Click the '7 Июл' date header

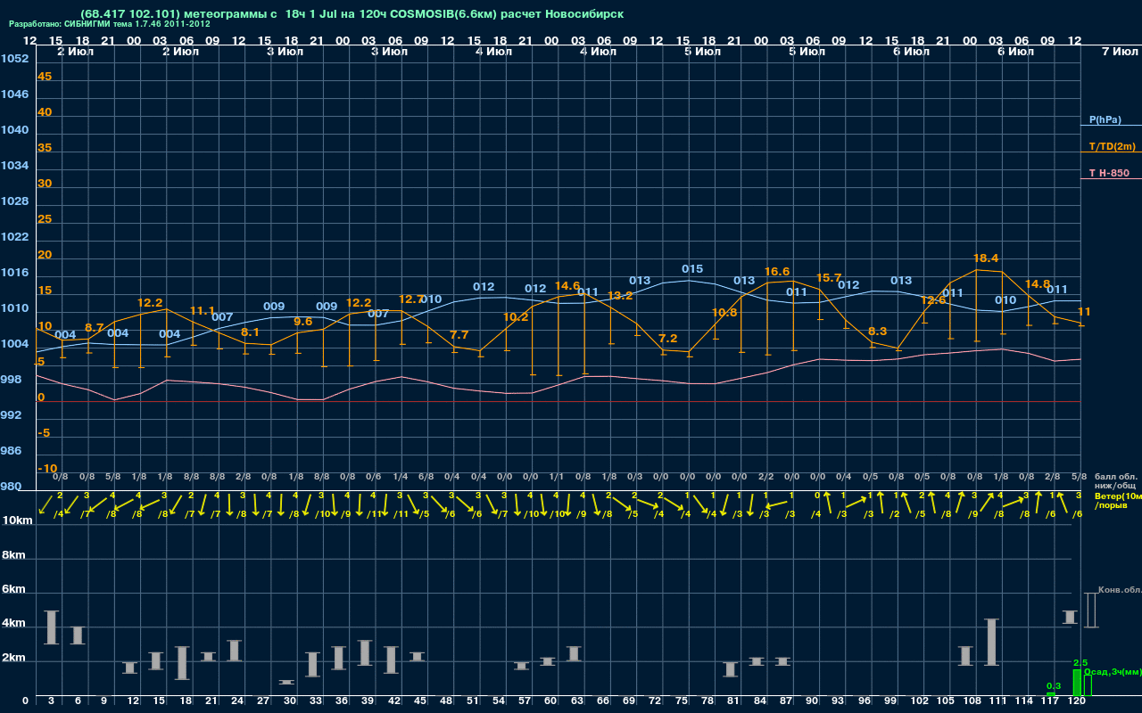[1119, 52]
